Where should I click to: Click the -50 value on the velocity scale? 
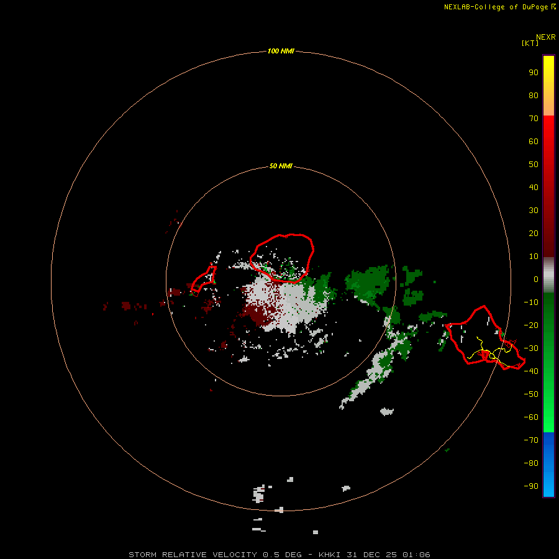tap(531, 394)
